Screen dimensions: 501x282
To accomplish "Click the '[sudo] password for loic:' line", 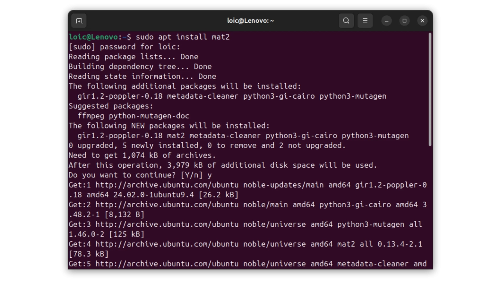I will [x=124, y=47].
